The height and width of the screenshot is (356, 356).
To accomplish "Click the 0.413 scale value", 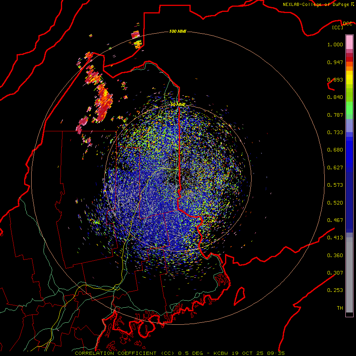I will click(335, 238).
